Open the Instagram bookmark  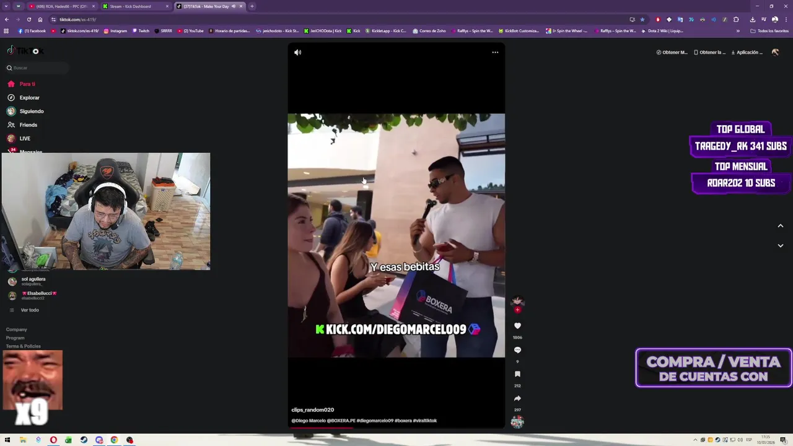115,30
